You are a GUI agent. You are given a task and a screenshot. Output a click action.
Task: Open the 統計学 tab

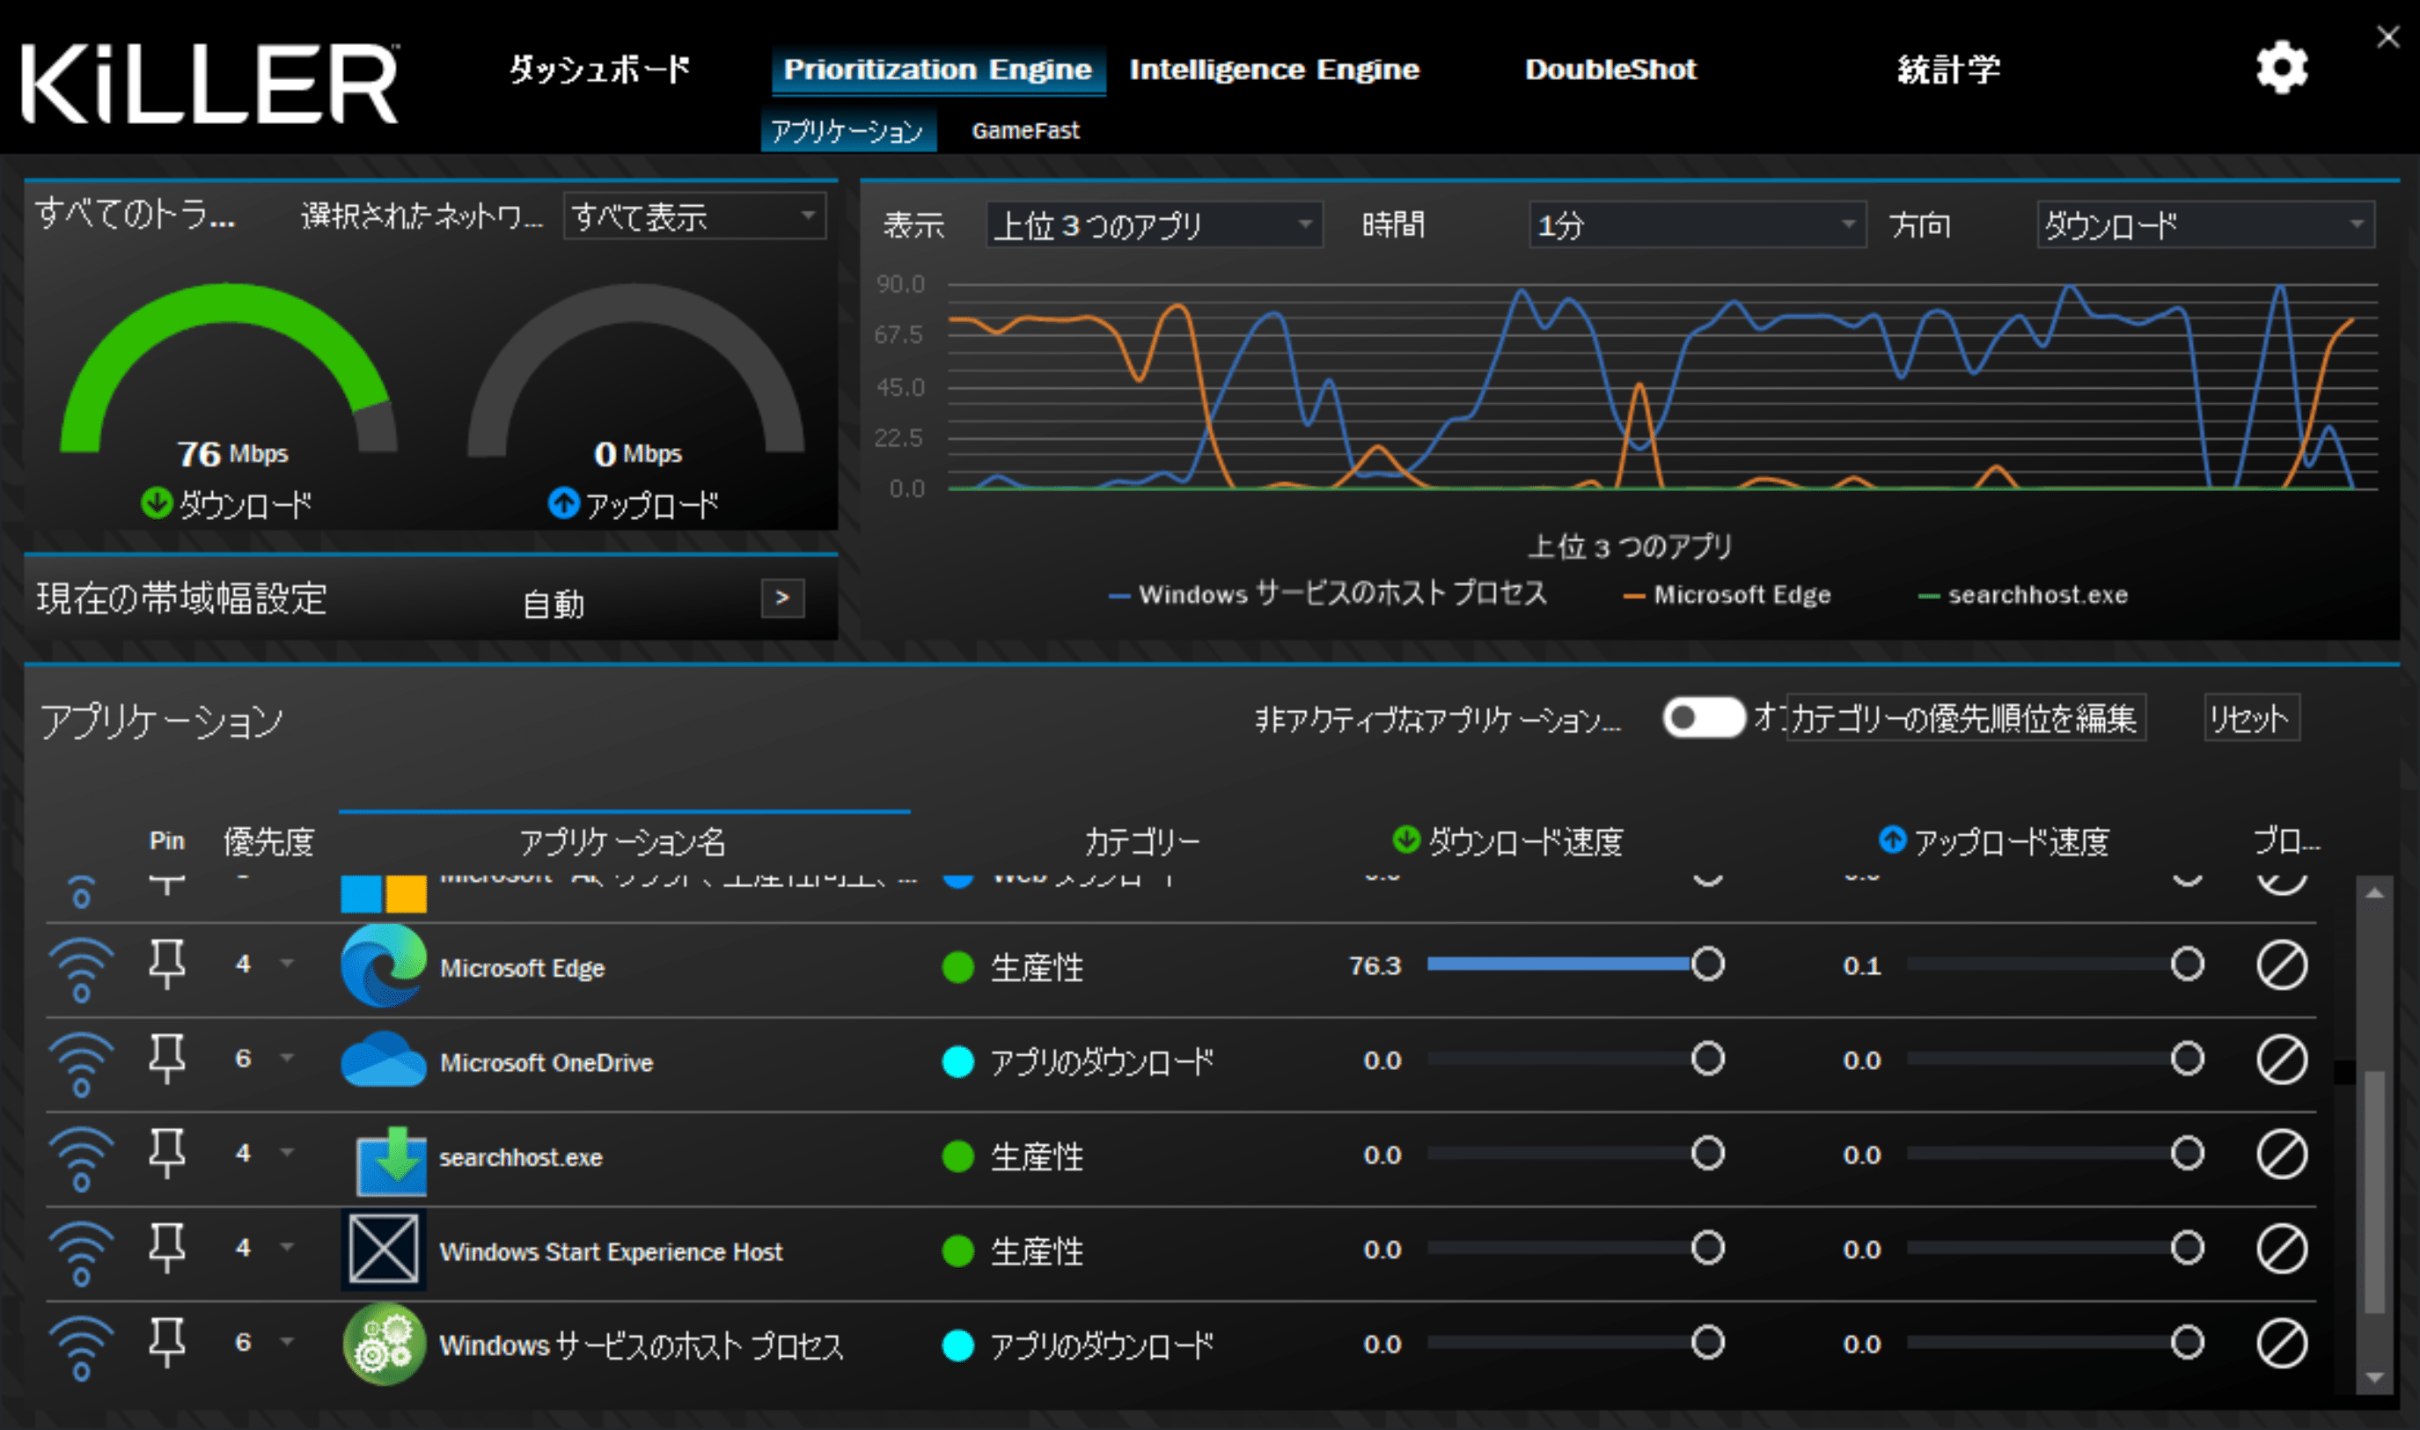(1948, 70)
